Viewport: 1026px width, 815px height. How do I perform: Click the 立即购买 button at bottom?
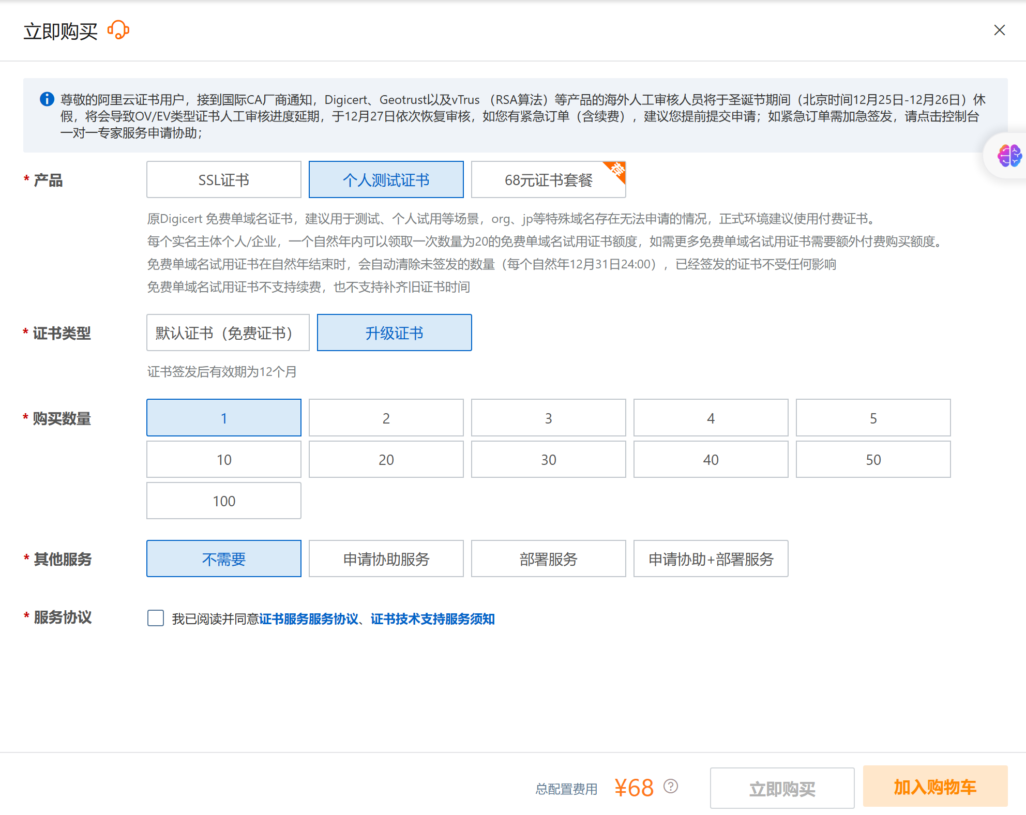782,788
